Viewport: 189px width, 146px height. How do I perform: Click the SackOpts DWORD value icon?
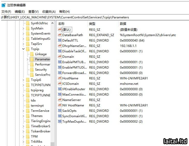point(60,111)
